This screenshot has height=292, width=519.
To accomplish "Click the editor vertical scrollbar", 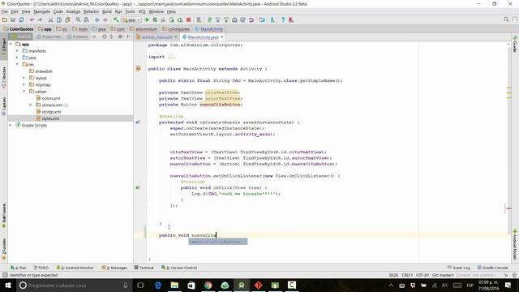I will pos(508,139).
